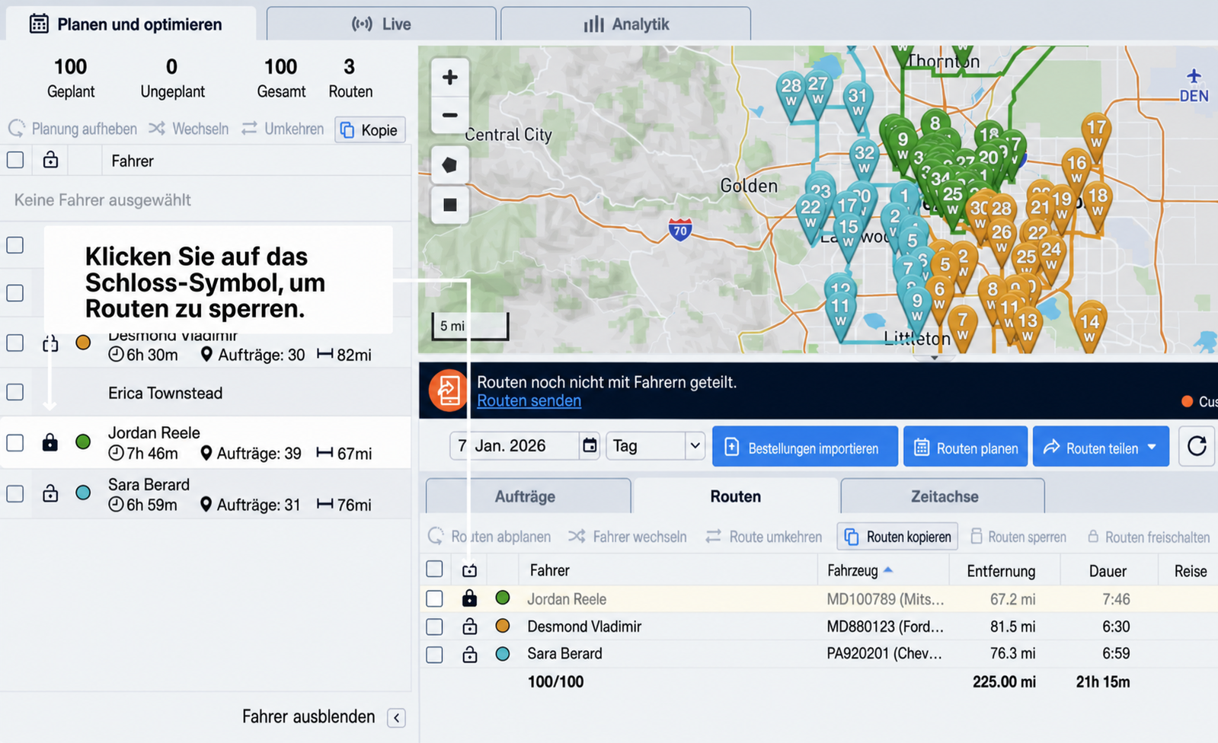Image resolution: width=1218 pixels, height=743 pixels.
Task: Click the DEN airport marker on map
Action: [1194, 85]
